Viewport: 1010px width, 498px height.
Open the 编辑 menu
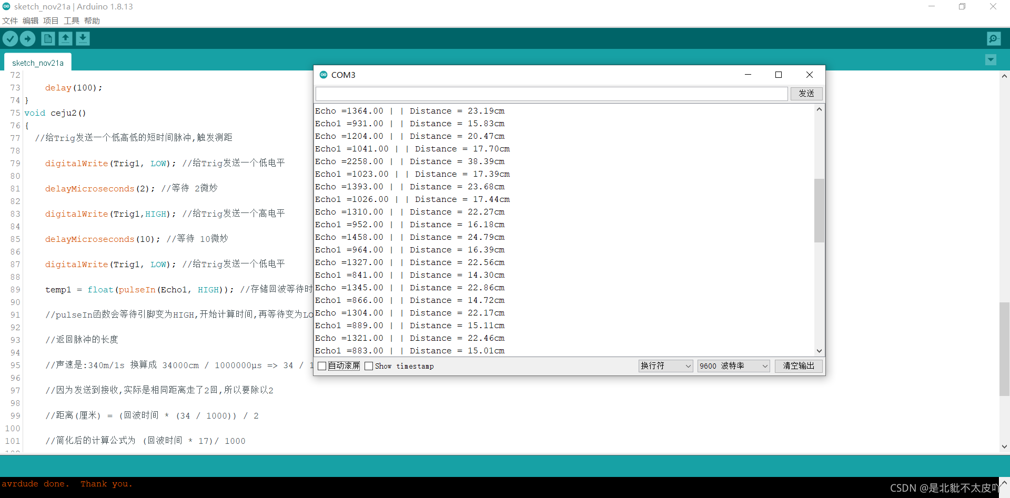31,21
